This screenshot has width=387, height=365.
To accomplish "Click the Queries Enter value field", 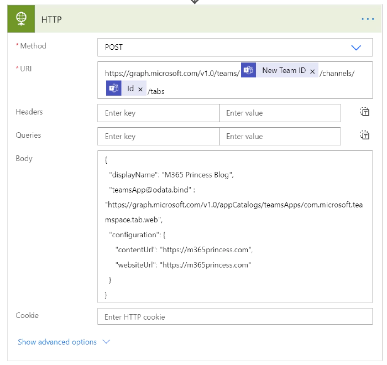I will 280,136.
